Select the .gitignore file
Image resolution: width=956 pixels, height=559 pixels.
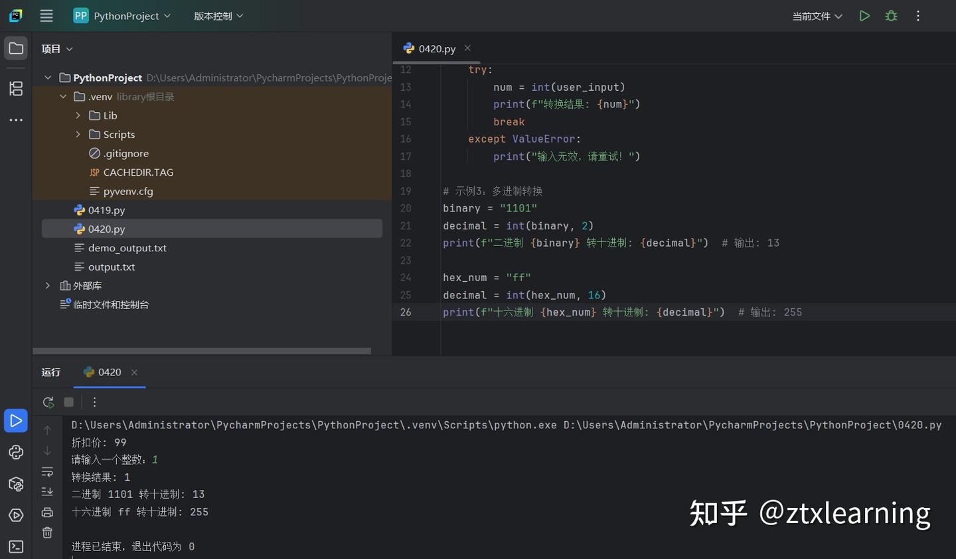[119, 153]
